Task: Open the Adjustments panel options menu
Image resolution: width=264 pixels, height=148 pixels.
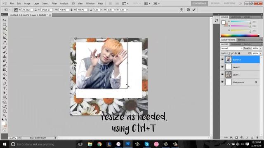Action: [x=261, y=40]
